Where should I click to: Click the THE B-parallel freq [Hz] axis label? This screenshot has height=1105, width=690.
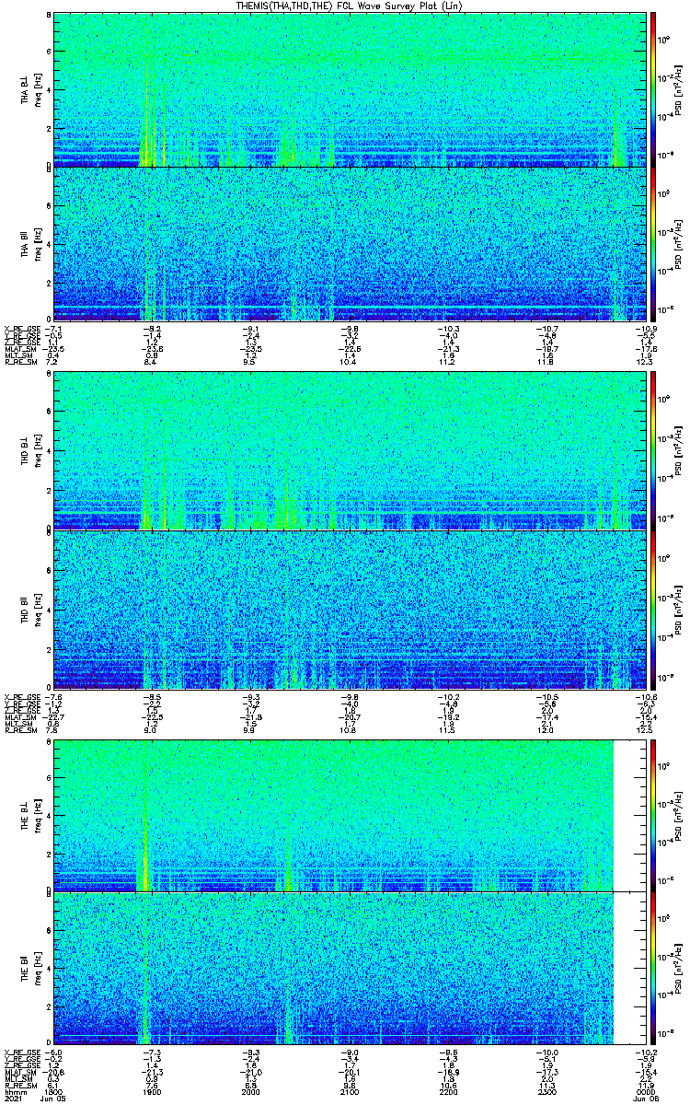(38, 970)
